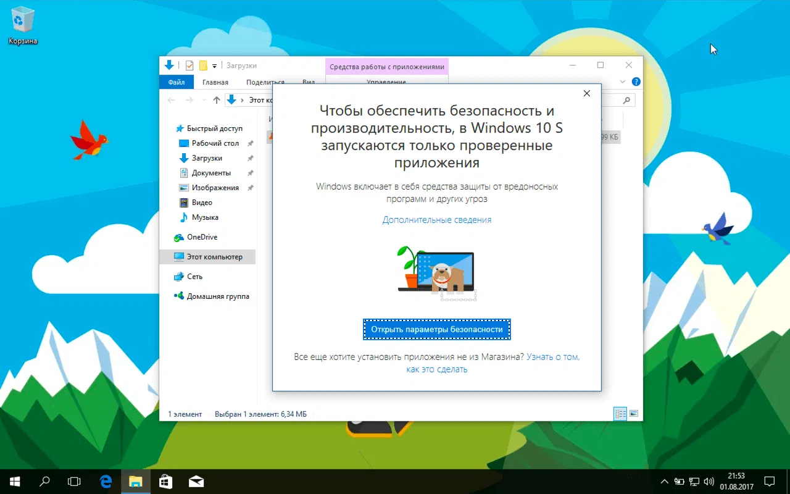Screen dimensions: 790x494
Task: Minimize the Загрузки Explorer window
Action: tap(572, 65)
